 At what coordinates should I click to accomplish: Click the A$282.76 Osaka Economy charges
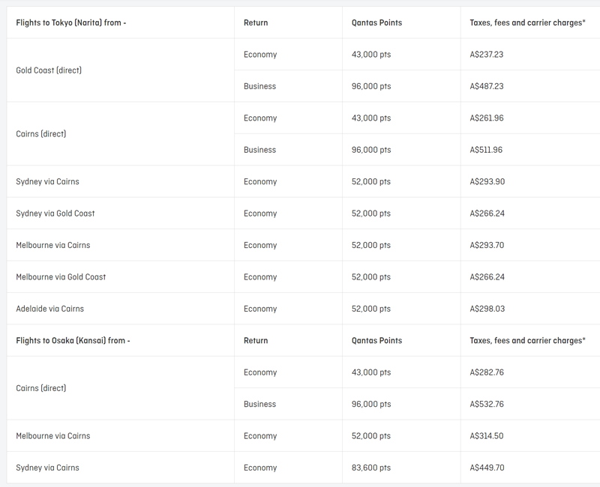pyautogui.click(x=487, y=372)
